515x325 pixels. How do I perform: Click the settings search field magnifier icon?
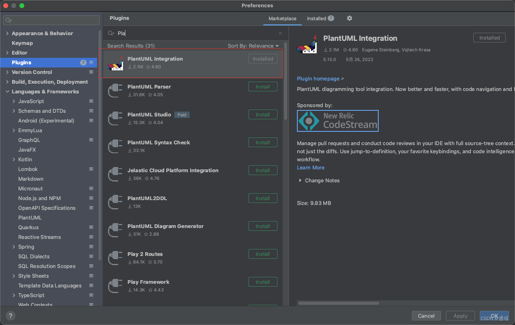(9, 20)
